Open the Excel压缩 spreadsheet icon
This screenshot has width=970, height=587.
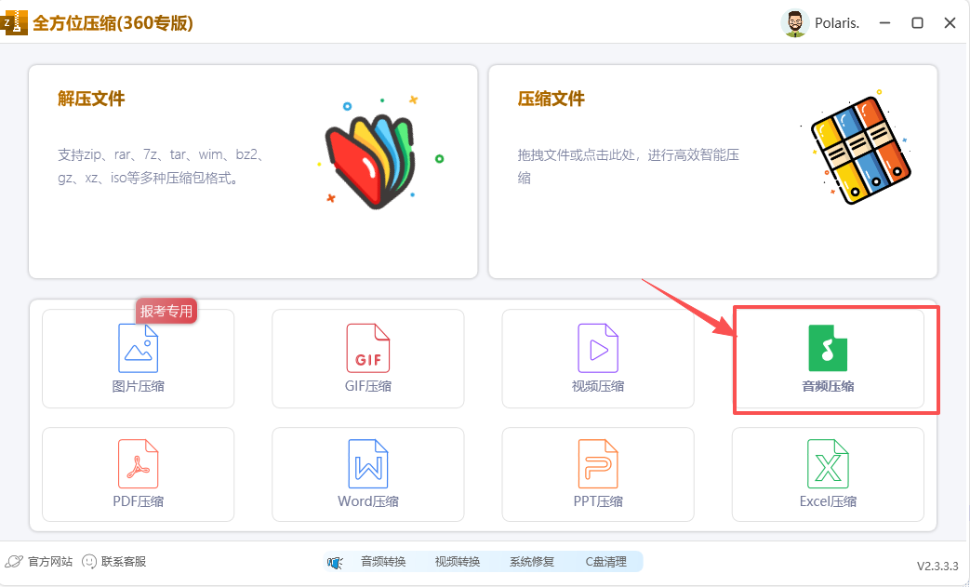(x=828, y=464)
